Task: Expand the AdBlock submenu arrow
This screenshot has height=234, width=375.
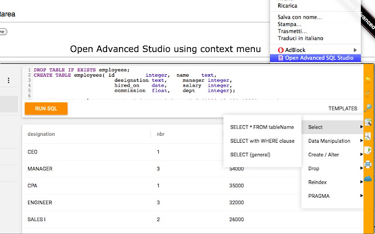Action: pyautogui.click(x=355, y=50)
